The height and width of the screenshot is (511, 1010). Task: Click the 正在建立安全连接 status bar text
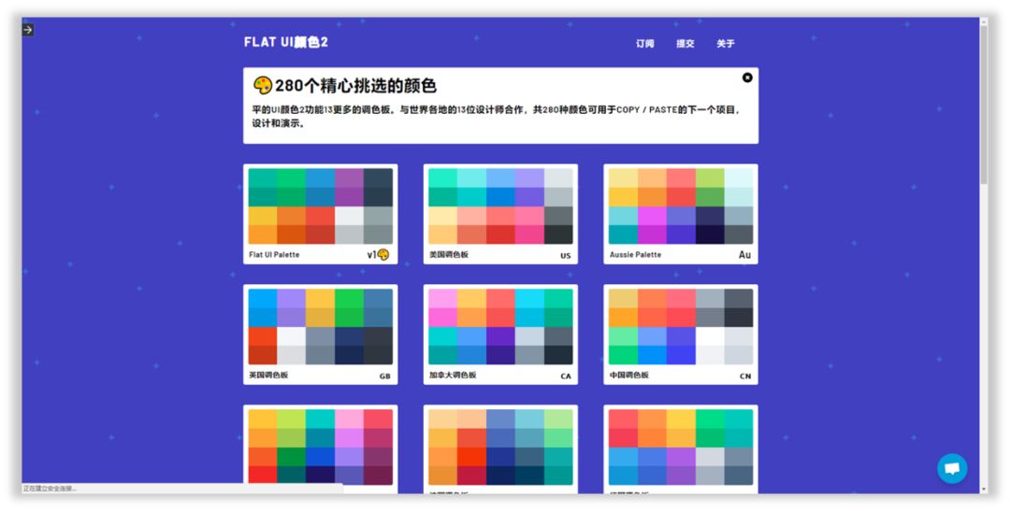tap(50, 489)
